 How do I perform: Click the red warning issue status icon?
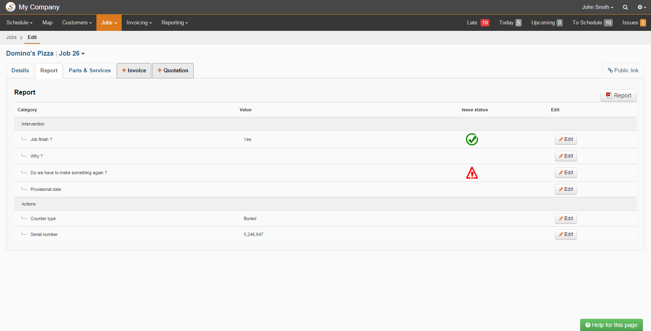pos(472,173)
